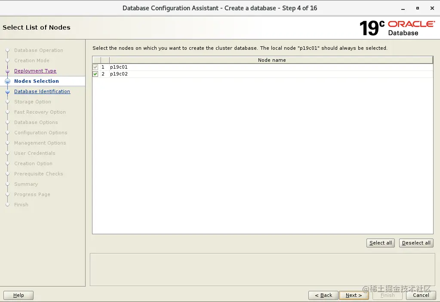Screen dimensions: 440x302
Task: Click Management Options step label
Action: [x=40, y=143]
